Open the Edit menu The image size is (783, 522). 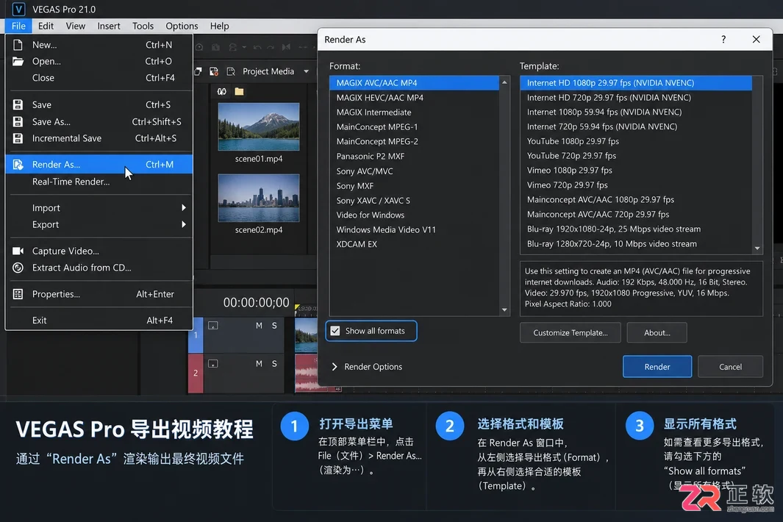pyautogui.click(x=46, y=26)
